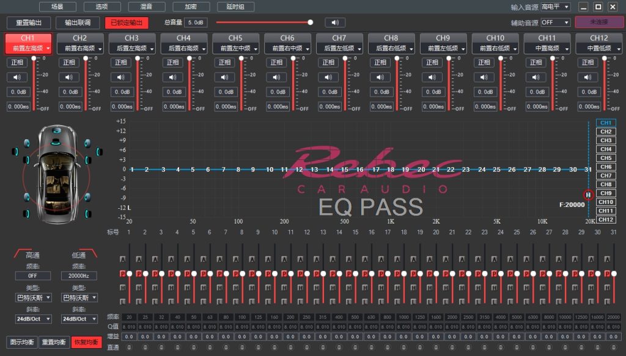Toggle CH1 phase button 正相
626x356 pixels.
17,62
